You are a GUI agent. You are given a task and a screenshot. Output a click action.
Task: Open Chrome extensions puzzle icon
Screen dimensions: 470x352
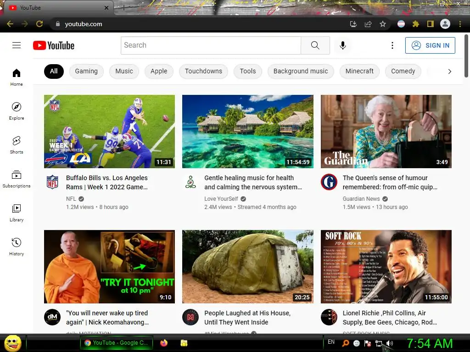click(416, 24)
